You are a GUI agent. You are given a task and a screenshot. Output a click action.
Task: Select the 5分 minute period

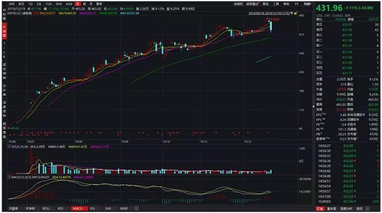pos(39,4)
